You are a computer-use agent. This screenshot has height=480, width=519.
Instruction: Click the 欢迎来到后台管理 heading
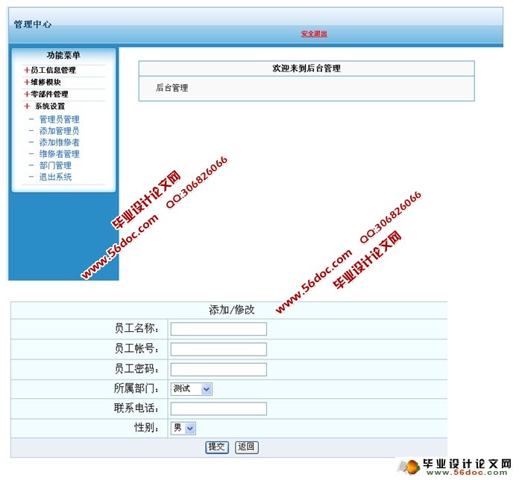pyautogui.click(x=306, y=68)
